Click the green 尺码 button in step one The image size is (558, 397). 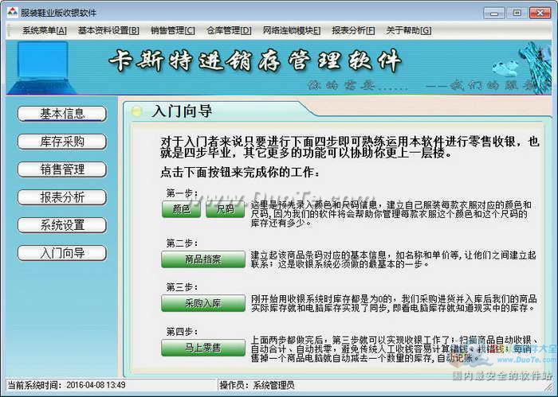226,210
